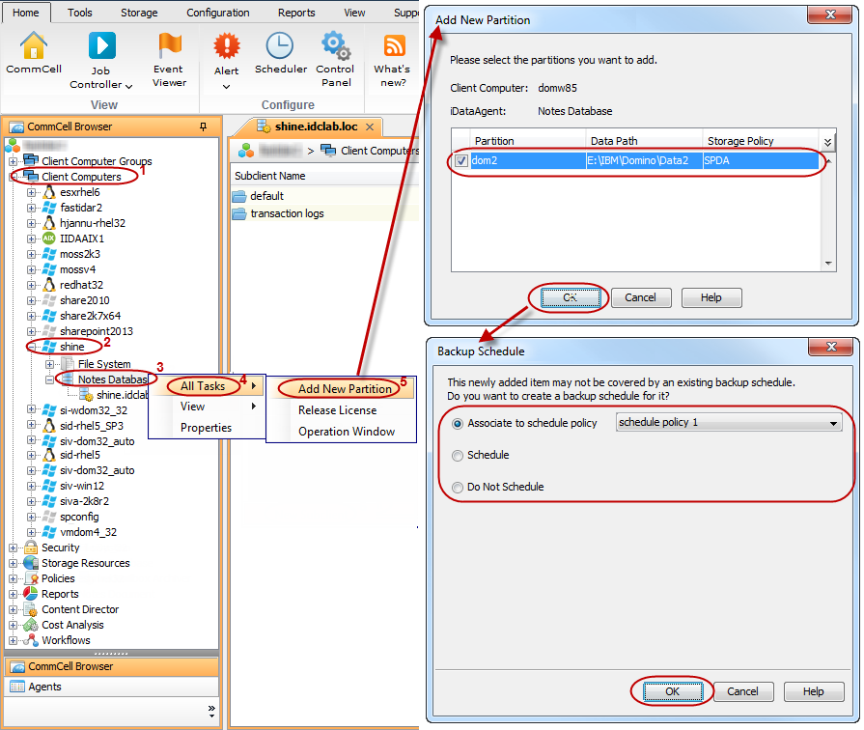Expand the File System node under shine
Viewport: 864px width, 730px height.
coord(49,364)
